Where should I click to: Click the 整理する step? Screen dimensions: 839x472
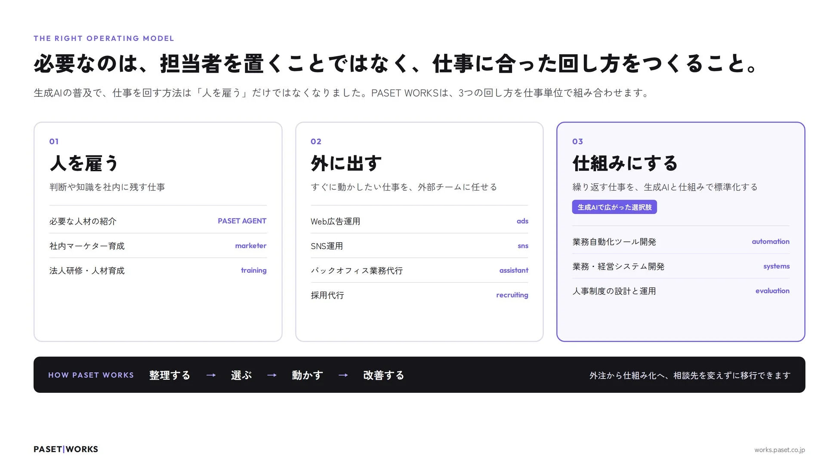170,375
